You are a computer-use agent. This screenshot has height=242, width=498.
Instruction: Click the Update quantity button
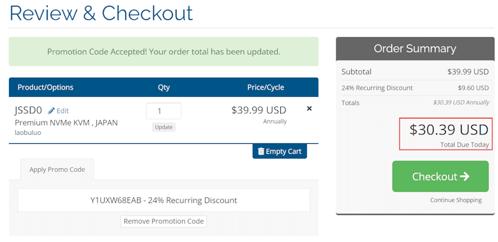point(163,127)
